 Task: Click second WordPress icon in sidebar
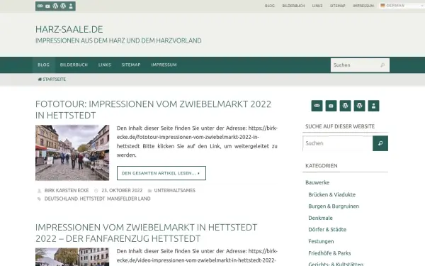coord(359,106)
